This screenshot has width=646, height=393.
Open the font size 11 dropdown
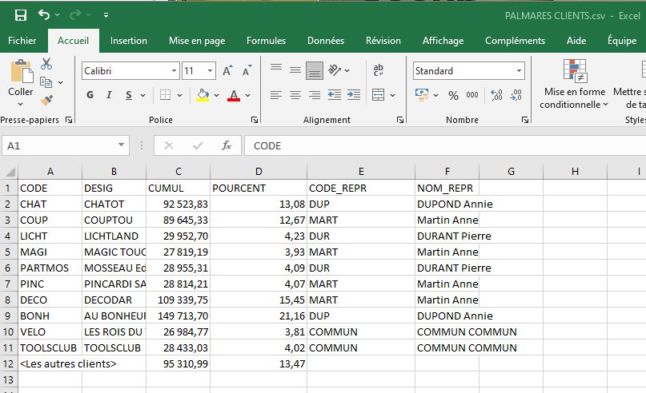click(210, 71)
